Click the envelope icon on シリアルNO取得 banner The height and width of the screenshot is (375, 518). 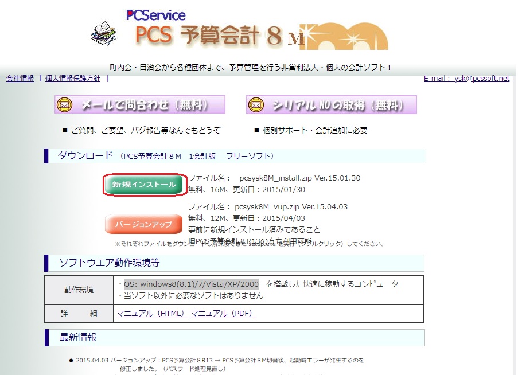click(x=255, y=104)
